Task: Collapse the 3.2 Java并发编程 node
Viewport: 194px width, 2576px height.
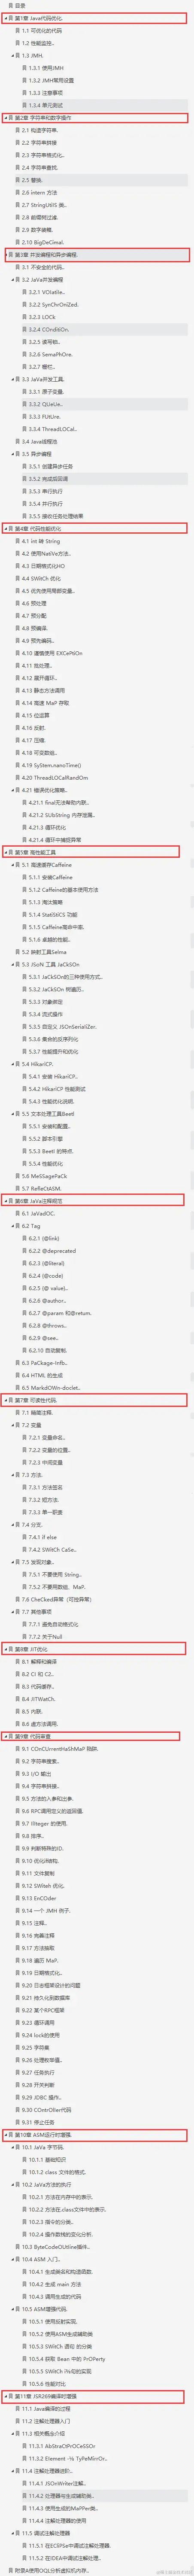Action: coord(12,280)
